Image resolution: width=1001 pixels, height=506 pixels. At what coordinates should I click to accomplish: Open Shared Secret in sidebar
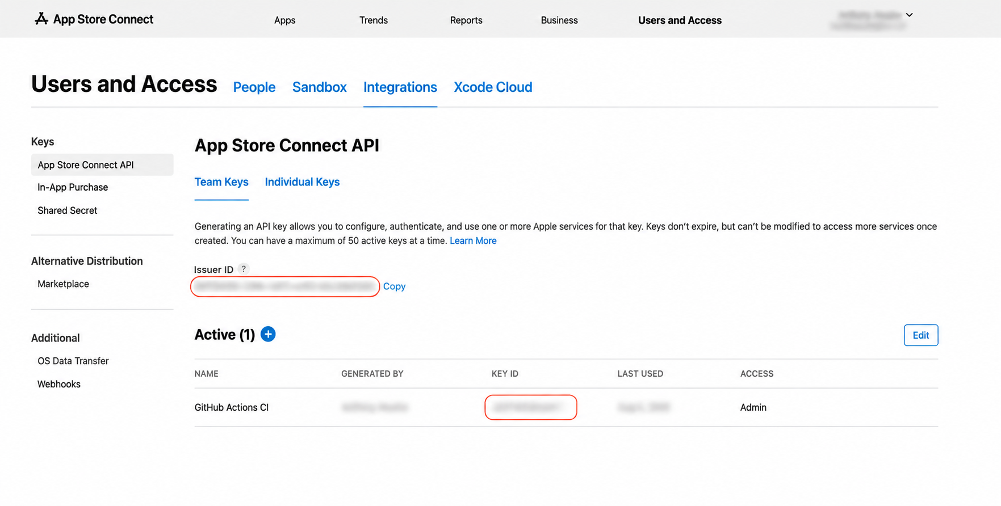click(68, 210)
